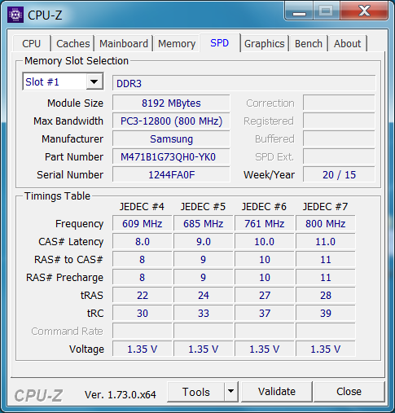The image size is (395, 413).
Task: Open the About tab
Action: click(x=348, y=43)
